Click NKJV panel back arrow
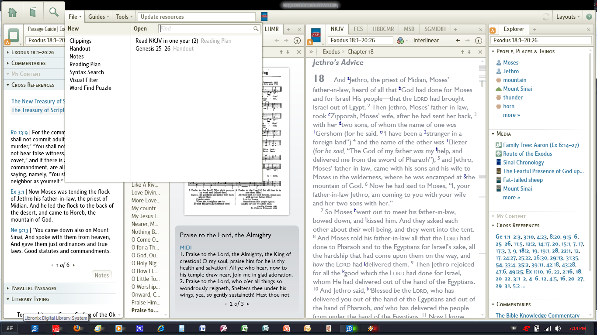Viewport: 597px width, 335px height. click(x=458, y=41)
